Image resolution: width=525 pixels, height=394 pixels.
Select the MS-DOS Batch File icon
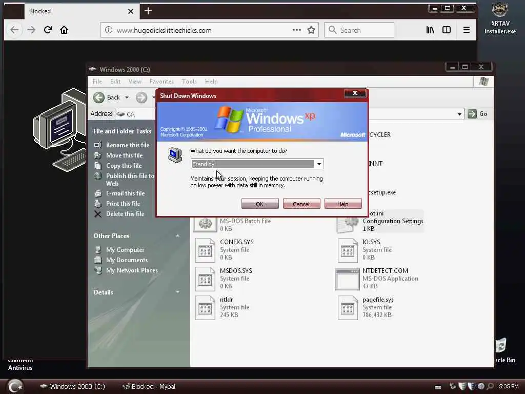coord(205,225)
